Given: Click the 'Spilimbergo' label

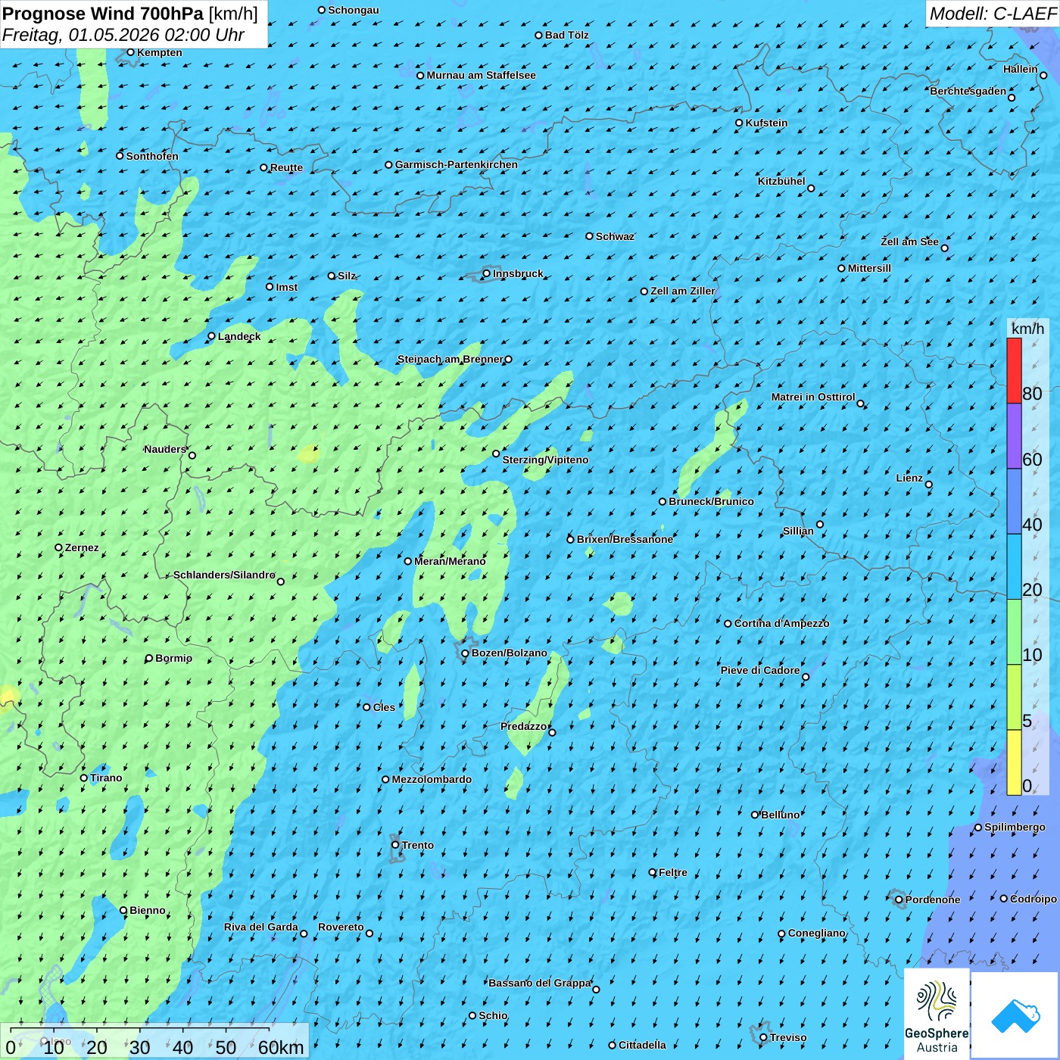Looking at the screenshot, I should [x=1015, y=827].
